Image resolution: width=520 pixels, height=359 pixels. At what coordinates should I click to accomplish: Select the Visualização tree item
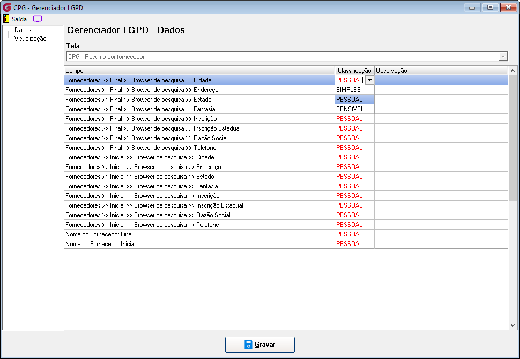tap(30, 39)
